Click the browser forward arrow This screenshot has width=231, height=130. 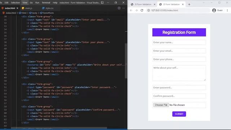[136, 10]
